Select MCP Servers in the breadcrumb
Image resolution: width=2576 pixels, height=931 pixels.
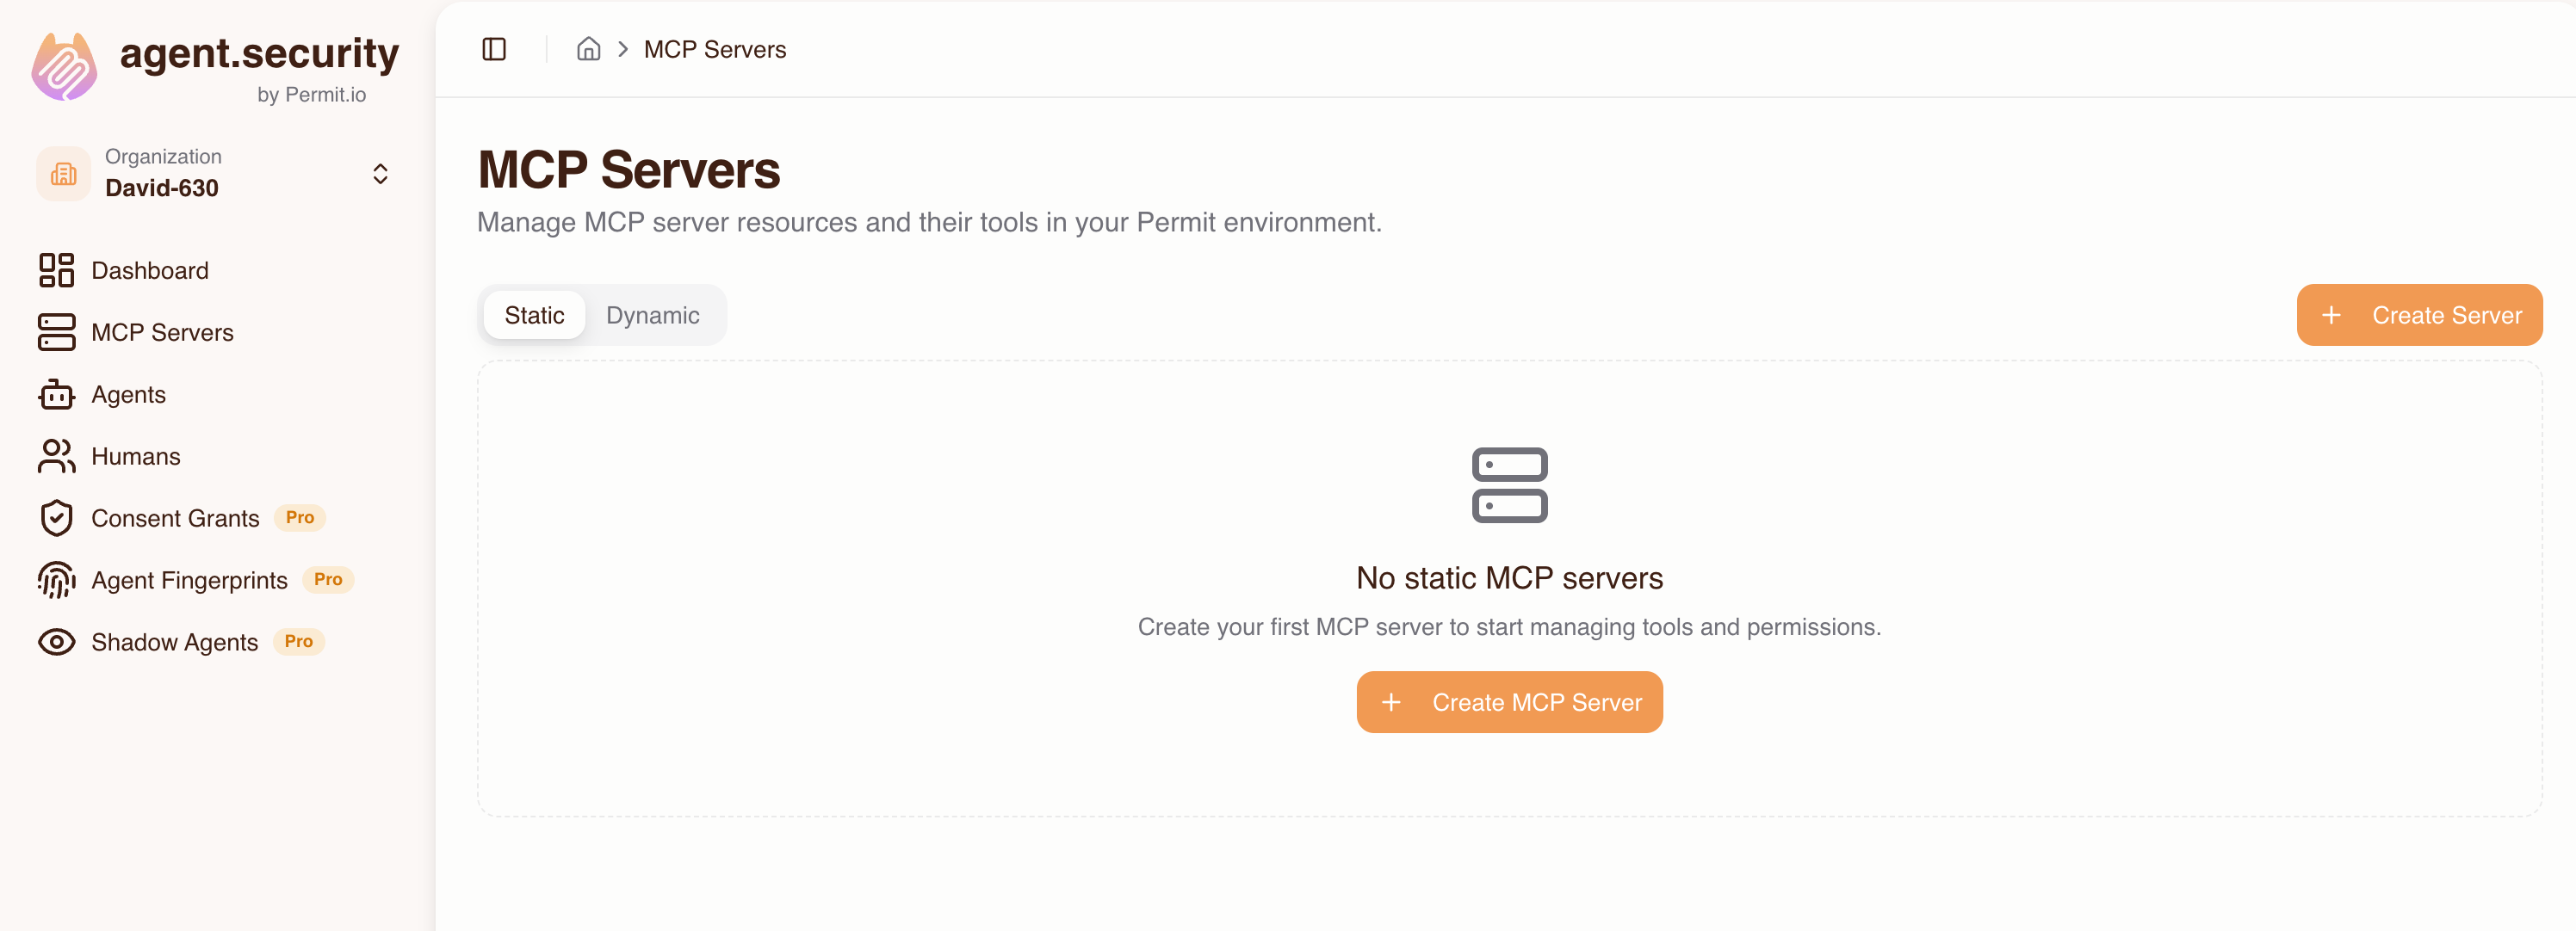(714, 48)
